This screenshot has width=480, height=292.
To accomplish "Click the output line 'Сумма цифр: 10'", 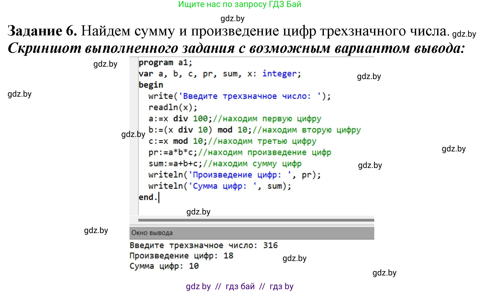I will (x=164, y=266).
